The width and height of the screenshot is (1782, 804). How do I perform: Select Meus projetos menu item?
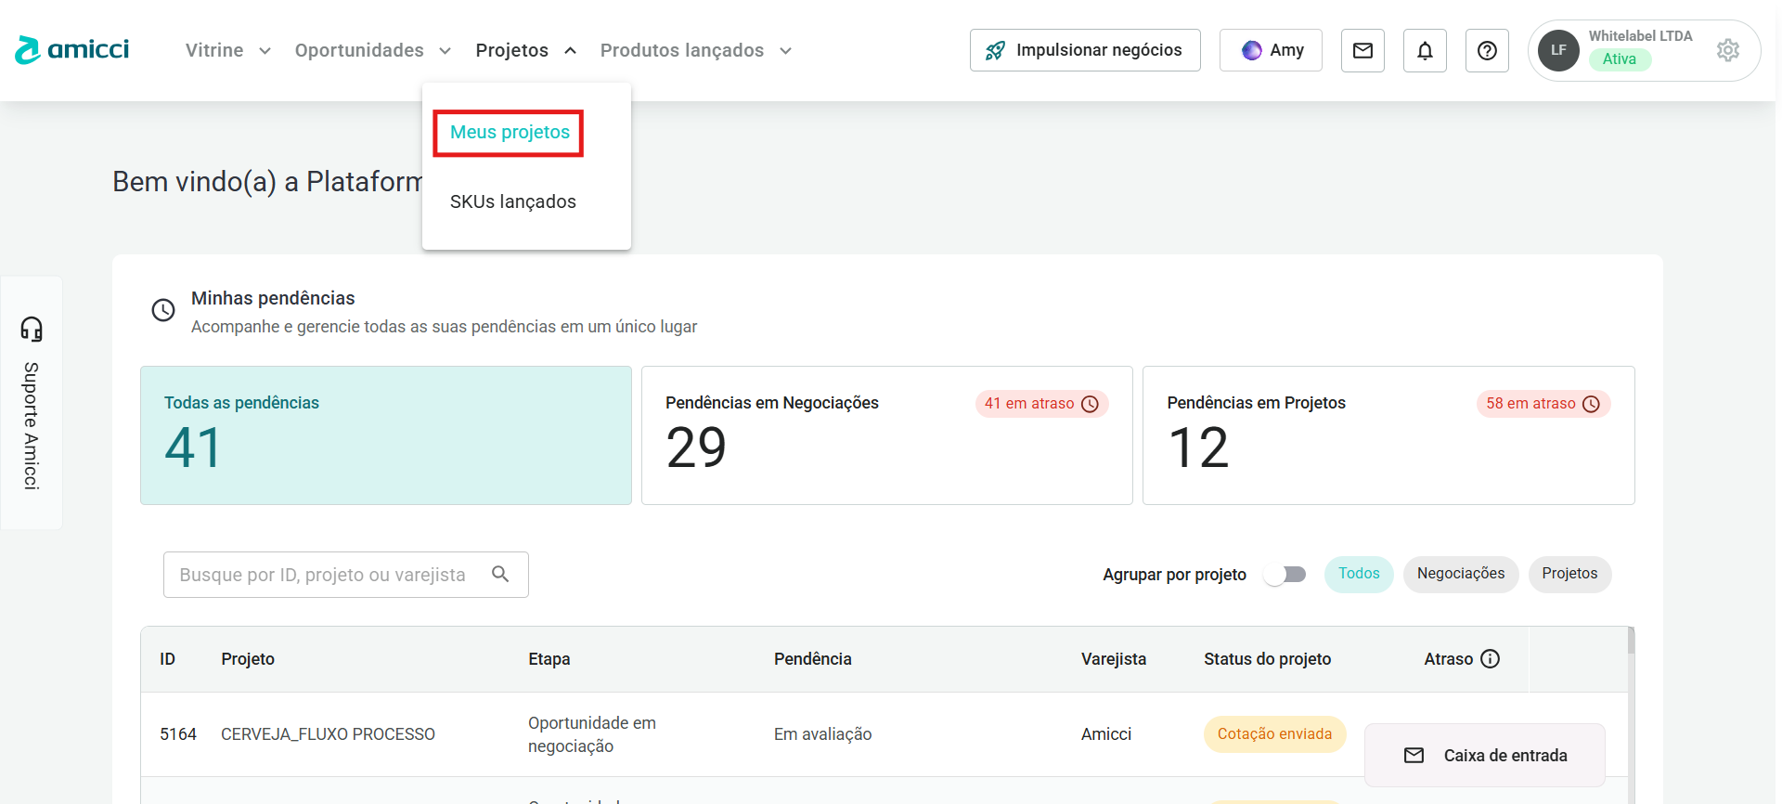click(510, 133)
